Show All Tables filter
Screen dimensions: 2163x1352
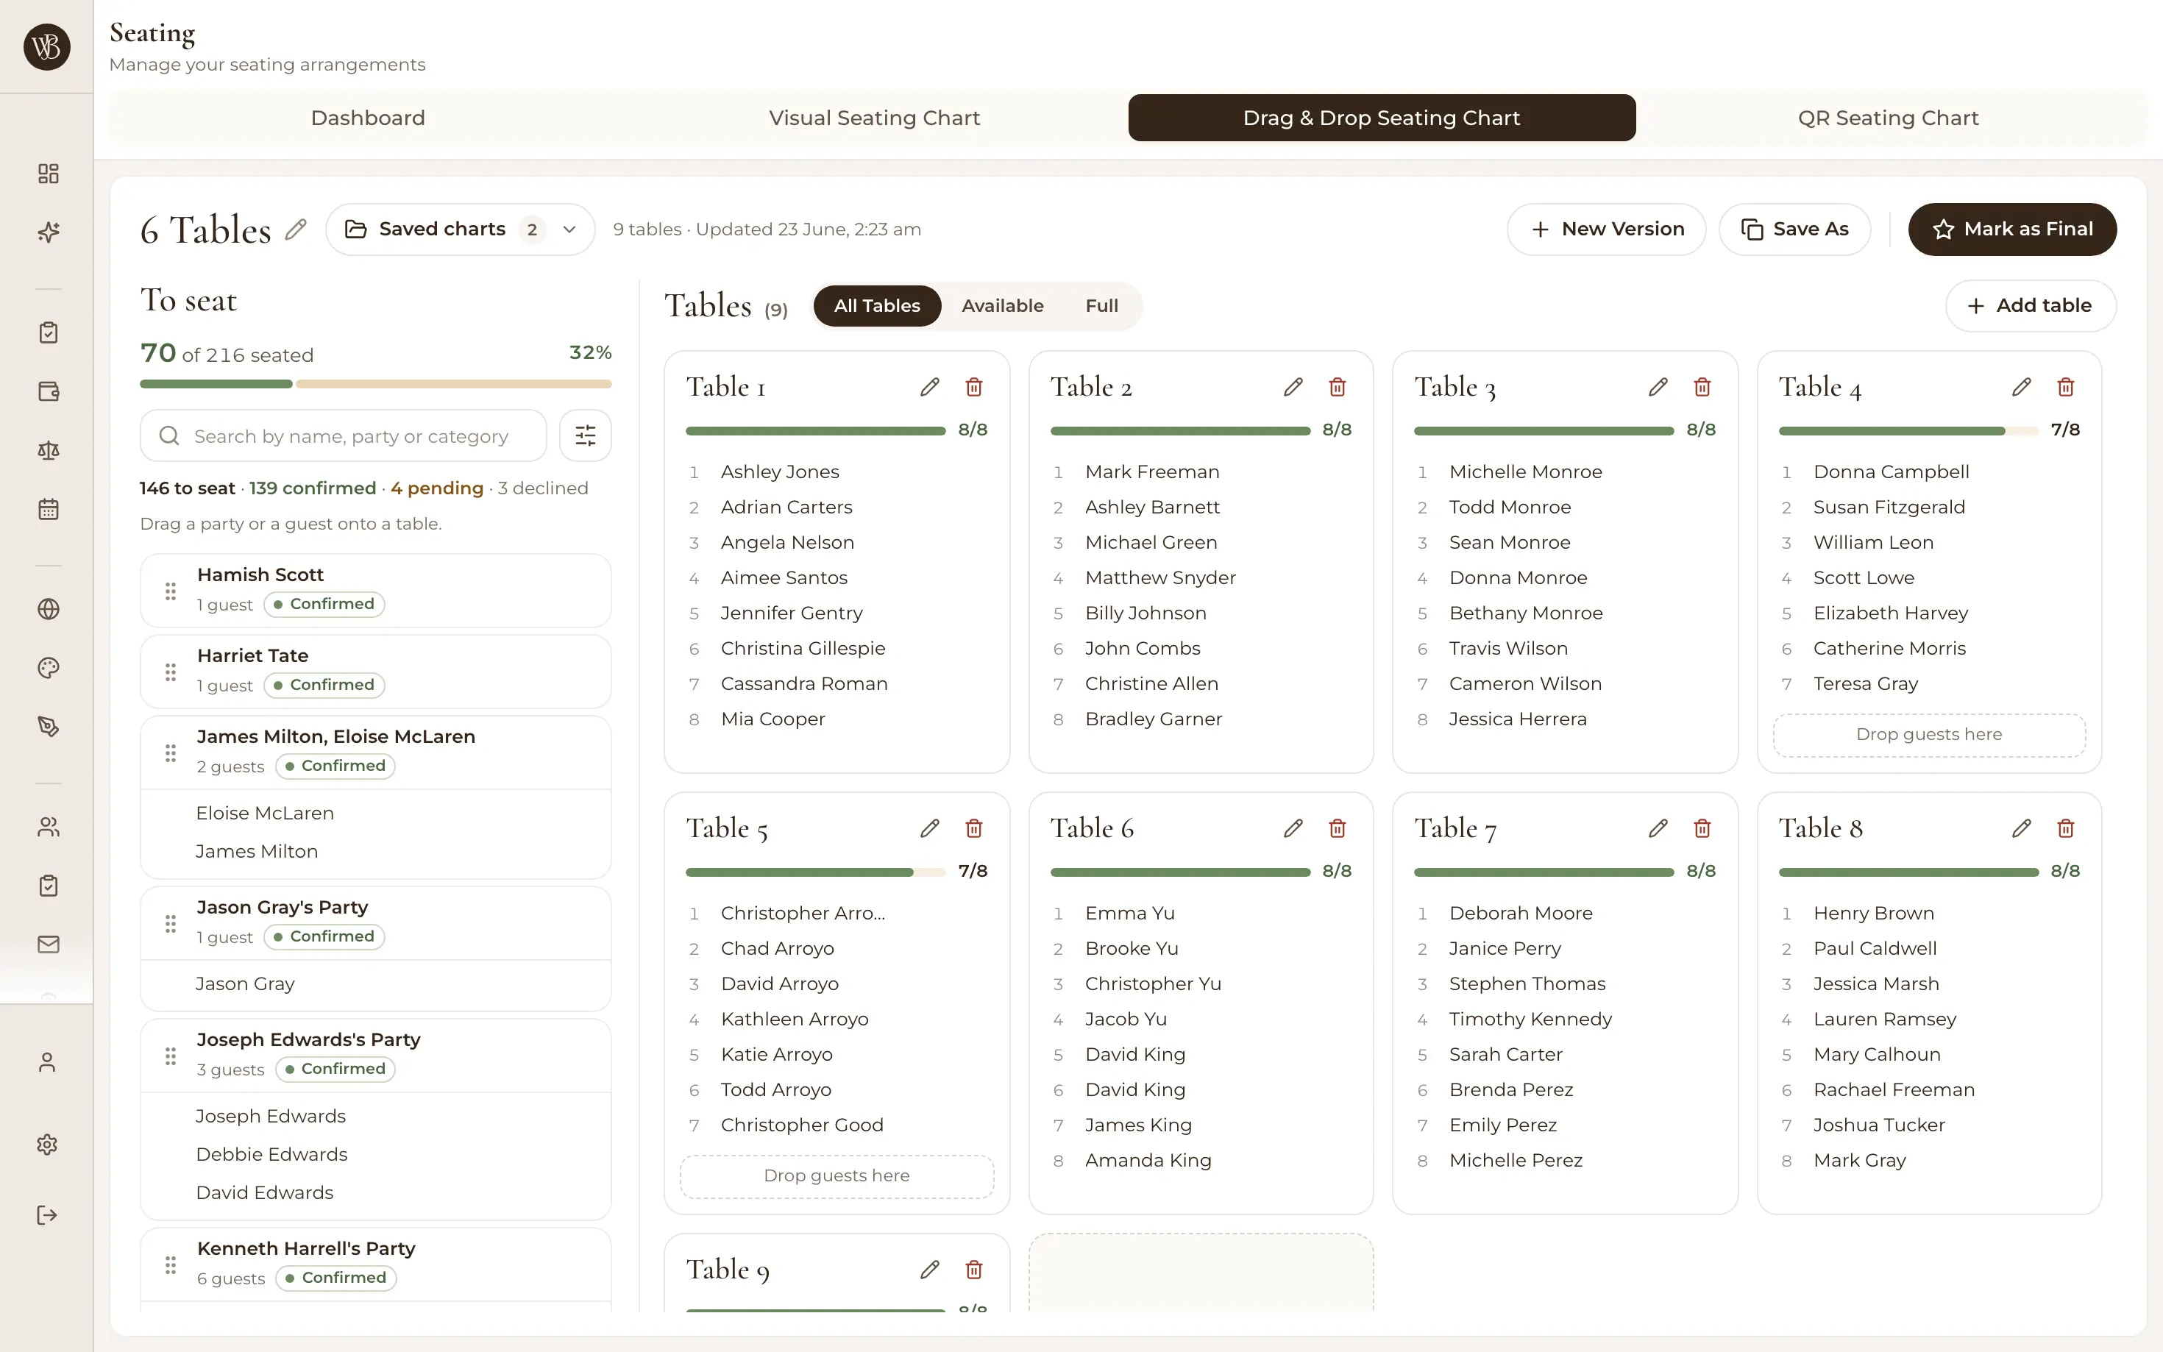876,306
